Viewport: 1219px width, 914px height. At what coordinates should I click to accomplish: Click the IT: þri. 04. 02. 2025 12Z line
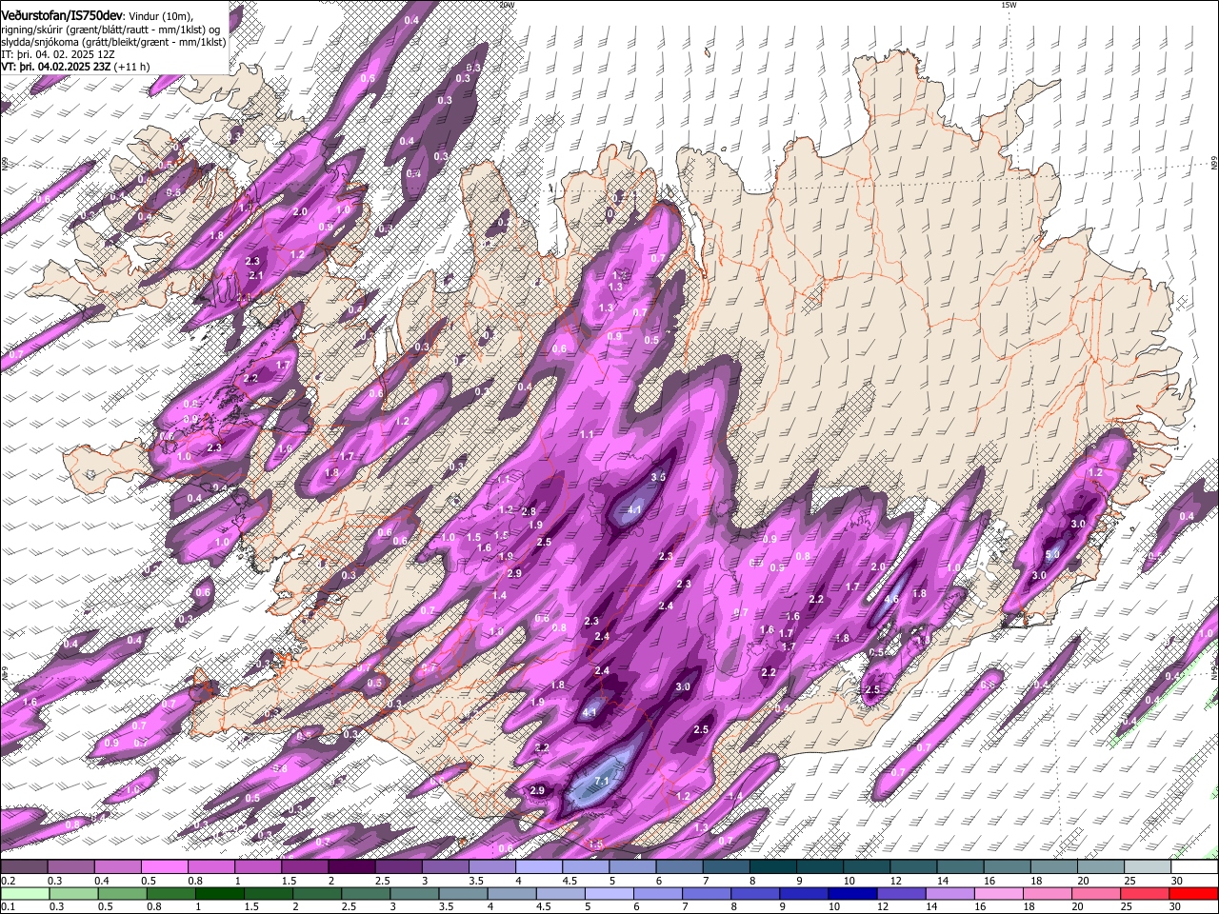pos(58,54)
